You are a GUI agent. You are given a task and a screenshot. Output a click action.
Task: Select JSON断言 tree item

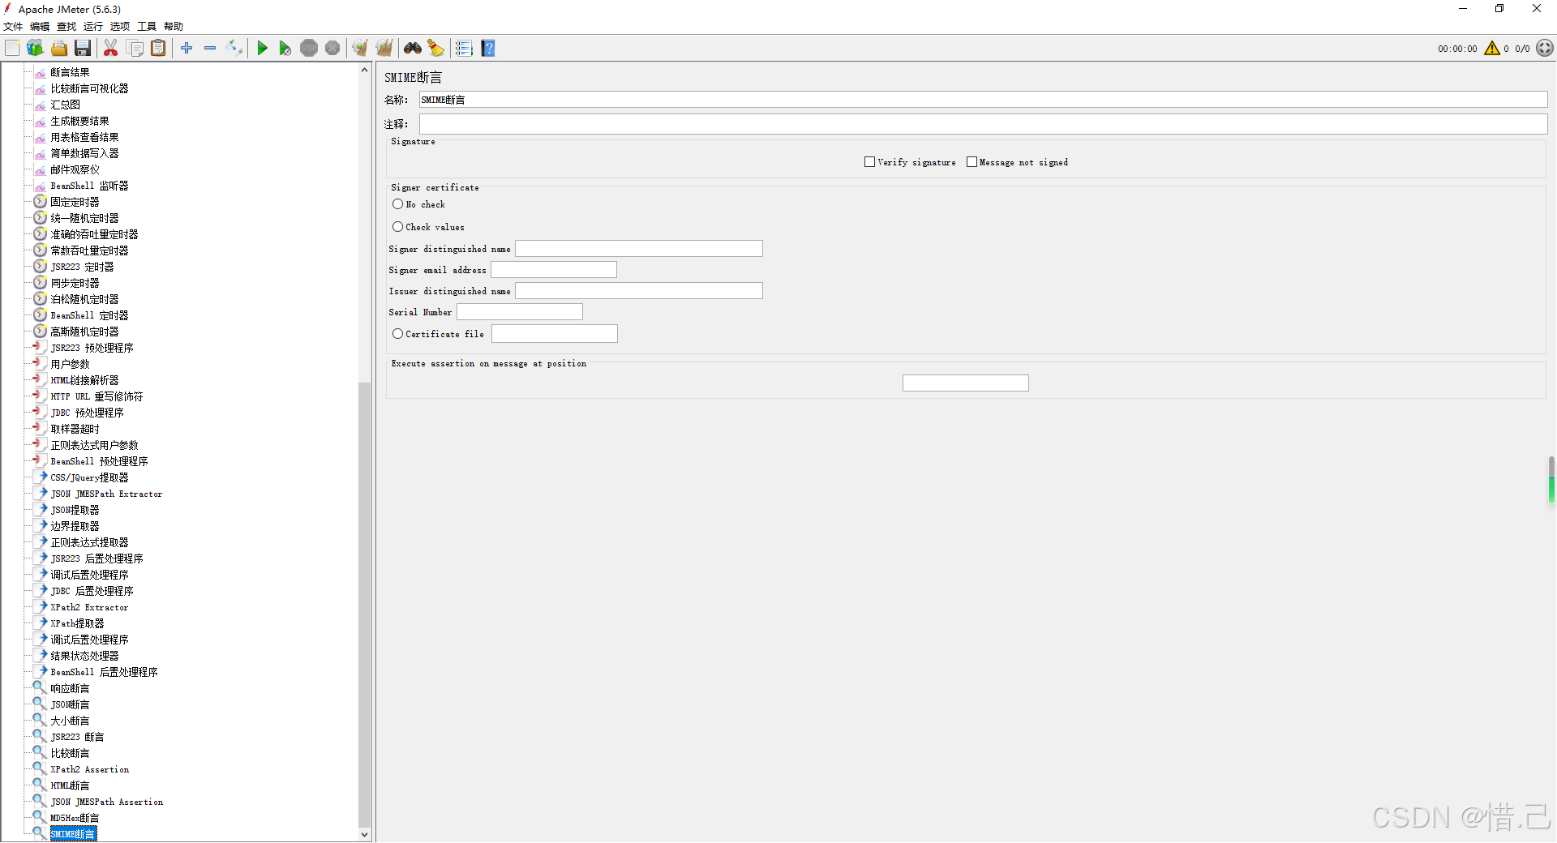70,704
